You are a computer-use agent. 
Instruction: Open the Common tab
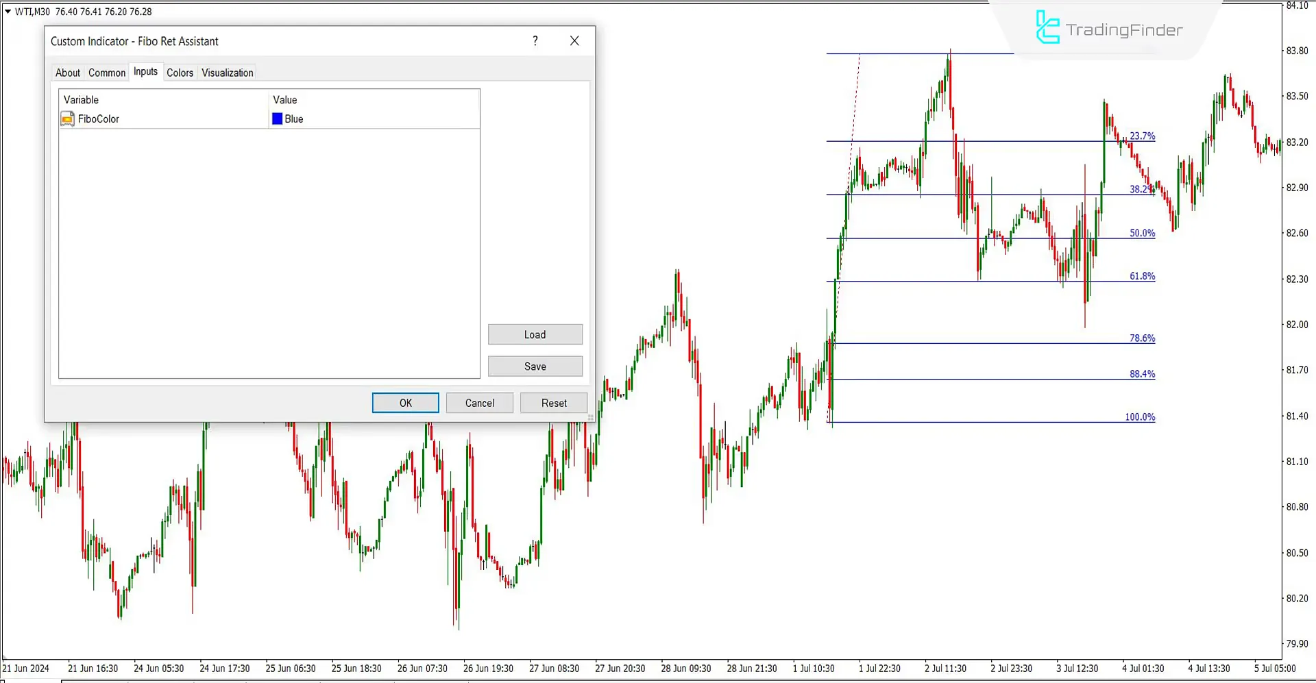click(107, 73)
